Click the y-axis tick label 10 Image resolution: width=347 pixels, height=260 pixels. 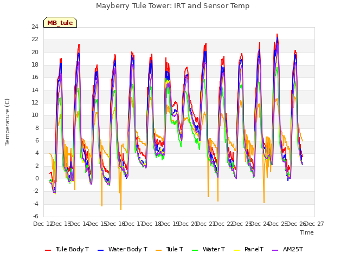coord(35,115)
